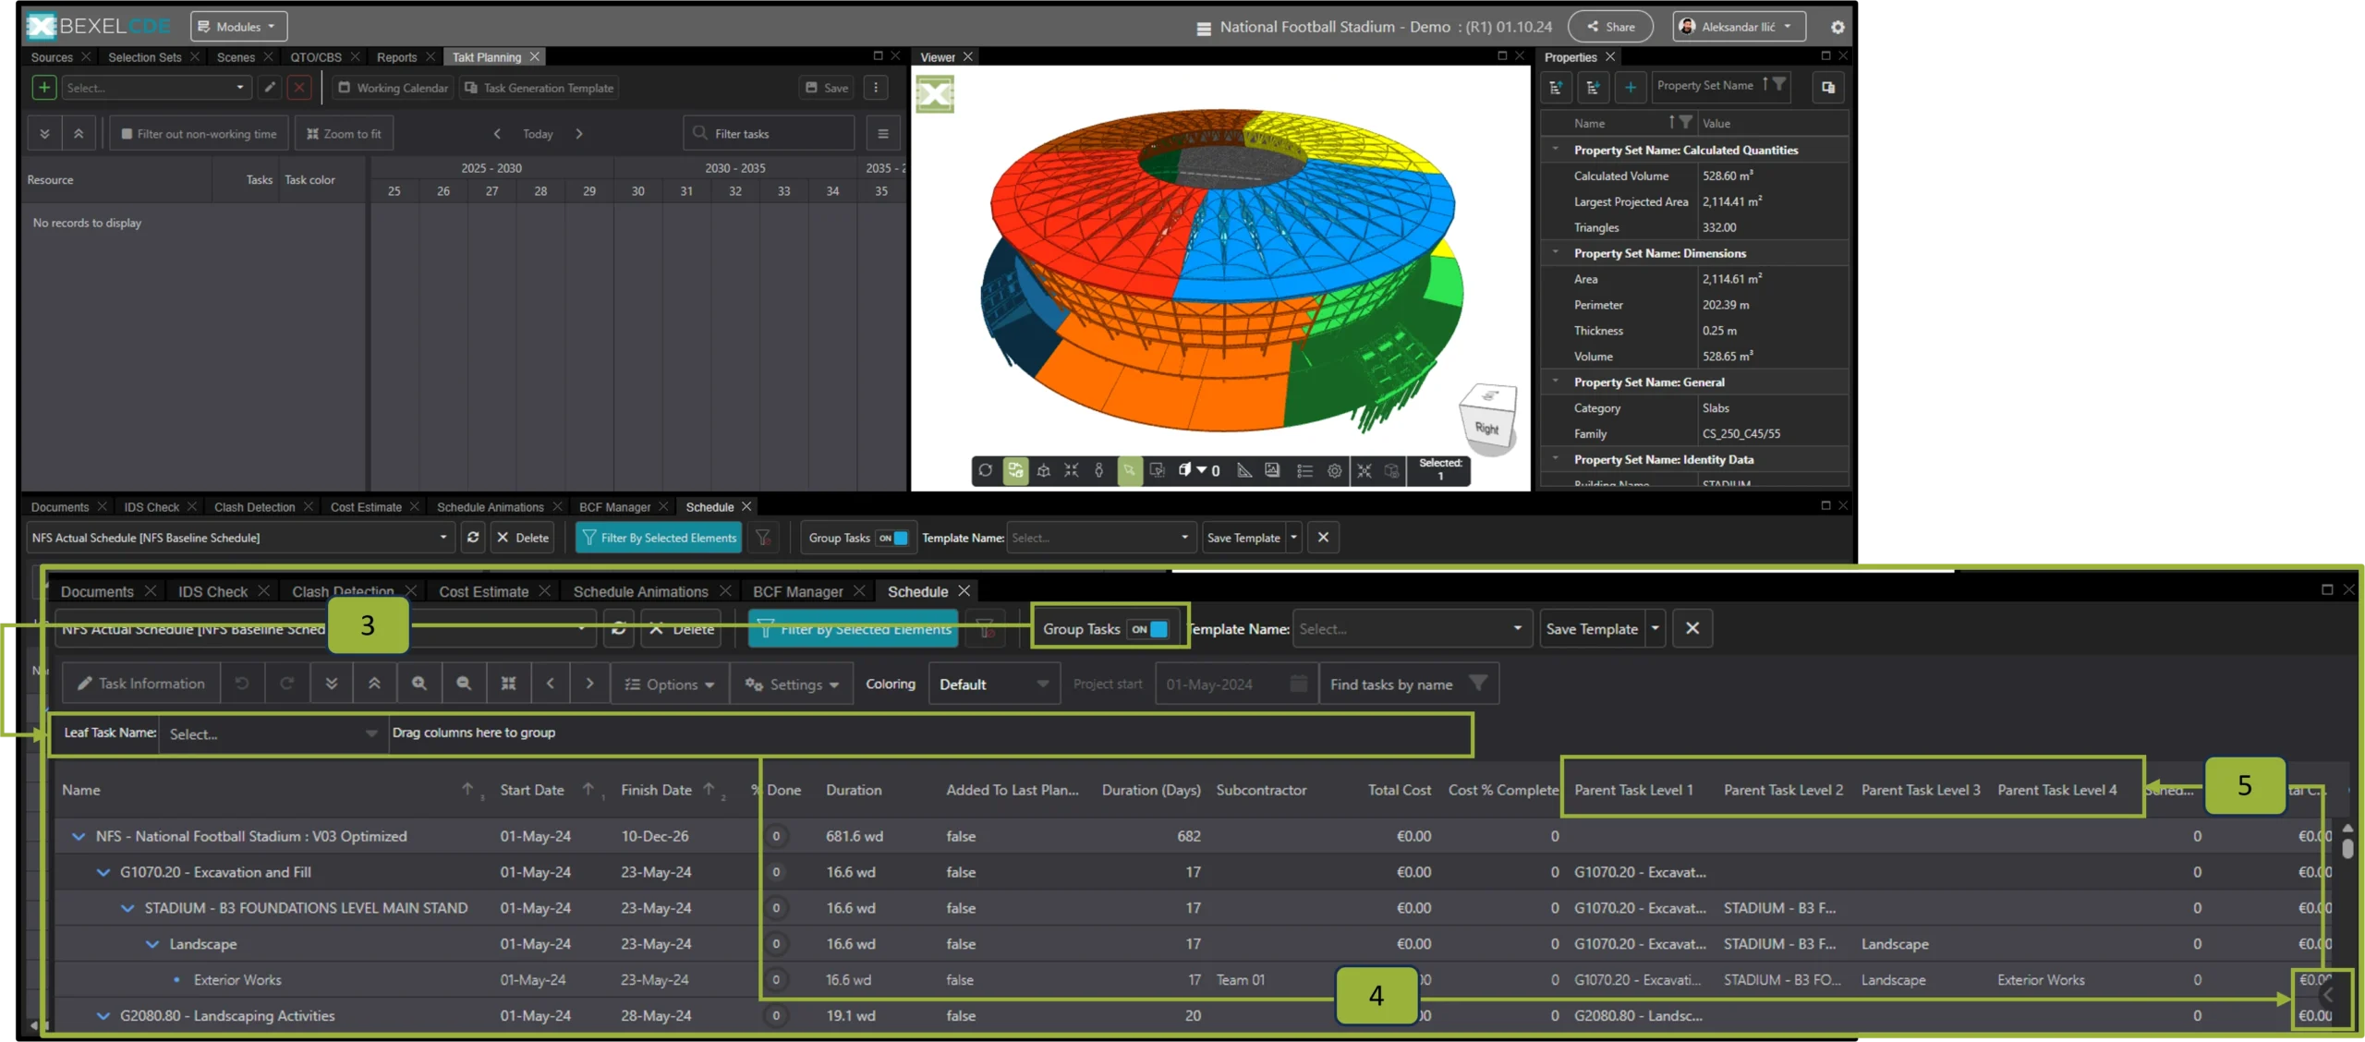2365x1042 pixels.
Task: Click the Save button in Takt Planning
Action: [x=826, y=88]
